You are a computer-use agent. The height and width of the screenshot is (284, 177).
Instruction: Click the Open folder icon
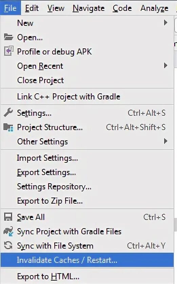pos(8,37)
